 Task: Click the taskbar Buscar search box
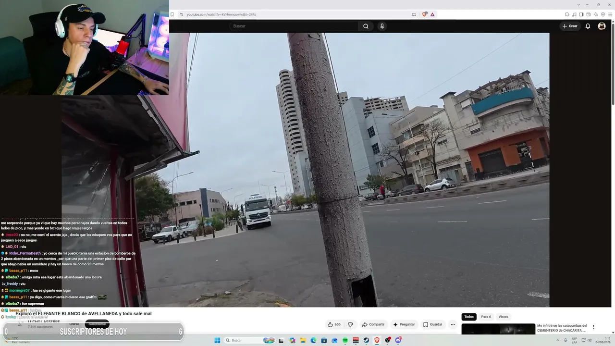[x=250, y=340]
